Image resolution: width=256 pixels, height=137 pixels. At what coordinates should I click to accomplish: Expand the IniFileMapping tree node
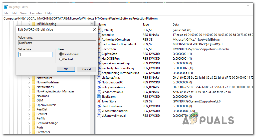[29, 24]
